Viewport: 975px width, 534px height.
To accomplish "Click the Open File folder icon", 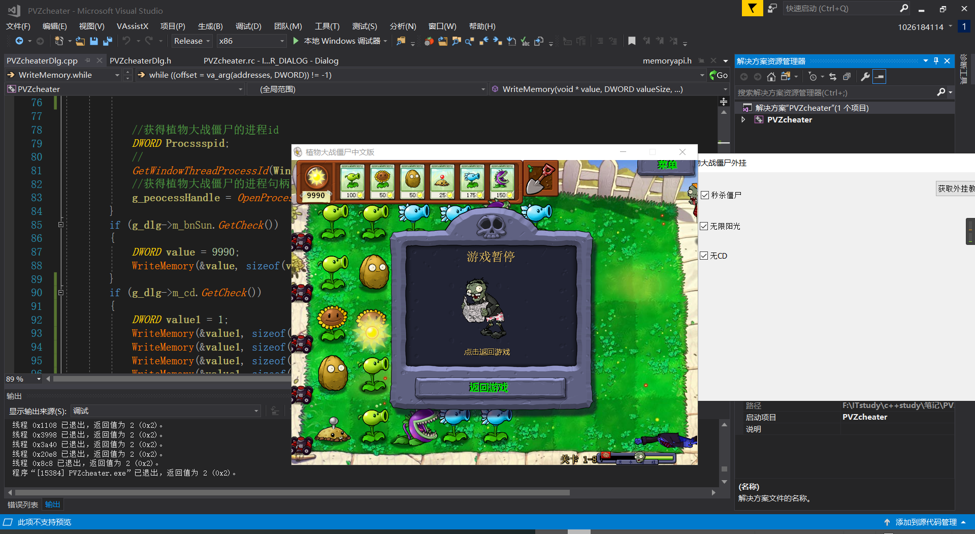I will point(80,41).
